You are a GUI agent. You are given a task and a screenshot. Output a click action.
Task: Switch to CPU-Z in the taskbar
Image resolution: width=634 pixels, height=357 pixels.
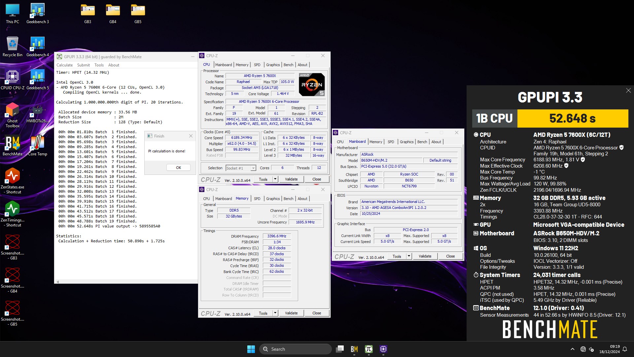click(383, 349)
